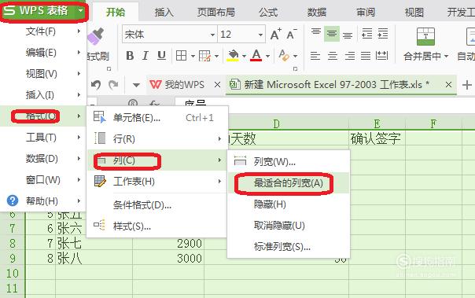
Task: Click the Borders icon
Action: [182, 56]
